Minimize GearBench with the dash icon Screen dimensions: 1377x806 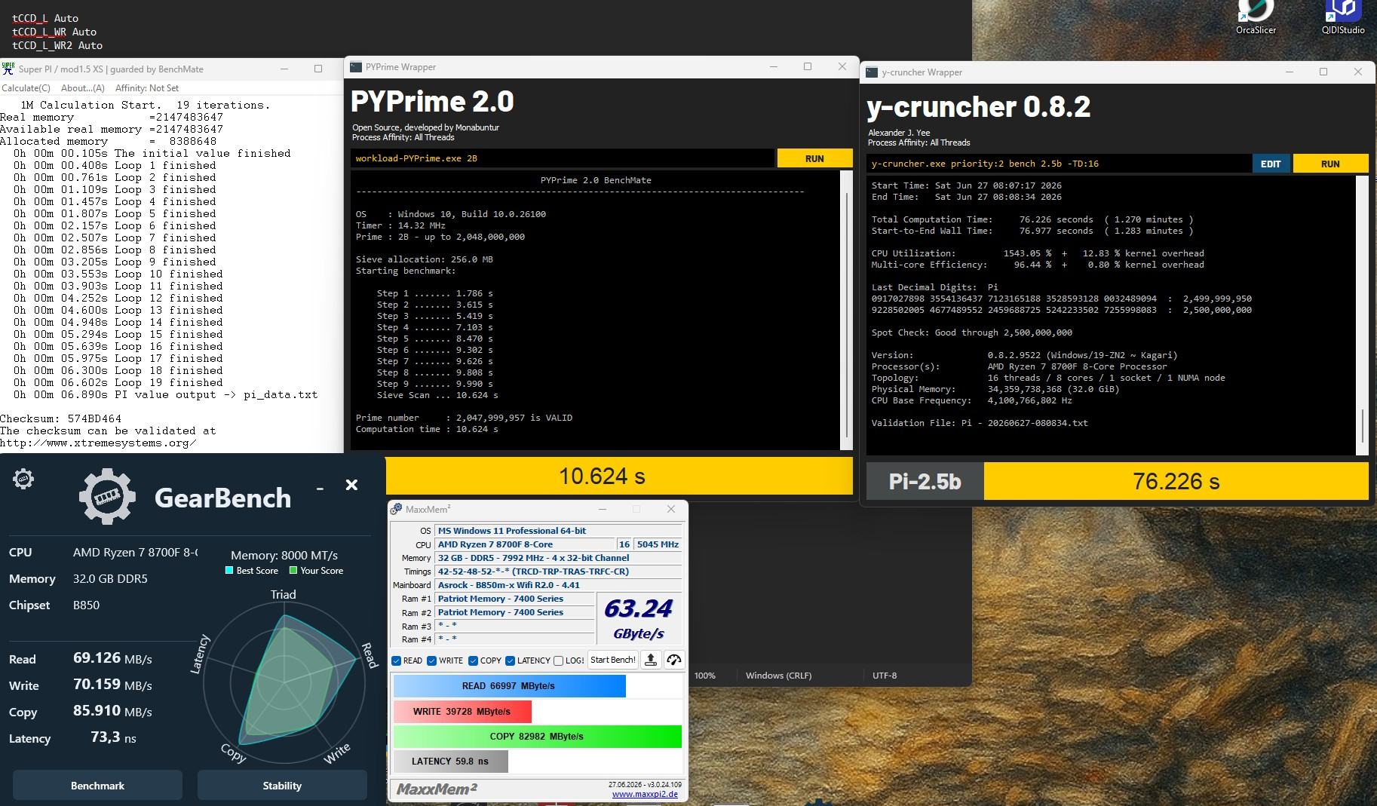tap(320, 489)
